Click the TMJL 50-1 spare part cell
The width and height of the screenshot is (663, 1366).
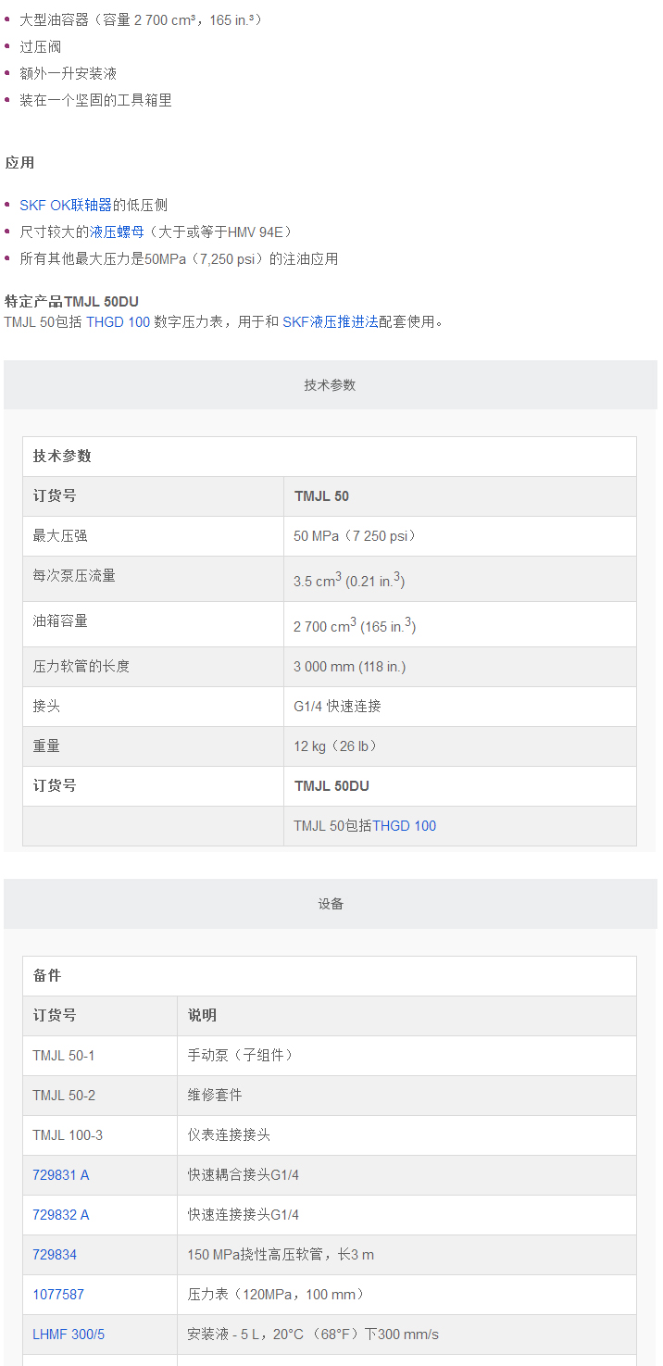click(x=64, y=1056)
